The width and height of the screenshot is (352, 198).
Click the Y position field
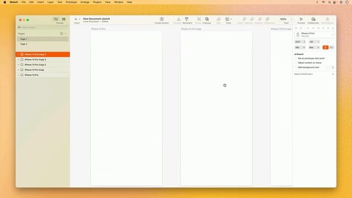pos(314,42)
